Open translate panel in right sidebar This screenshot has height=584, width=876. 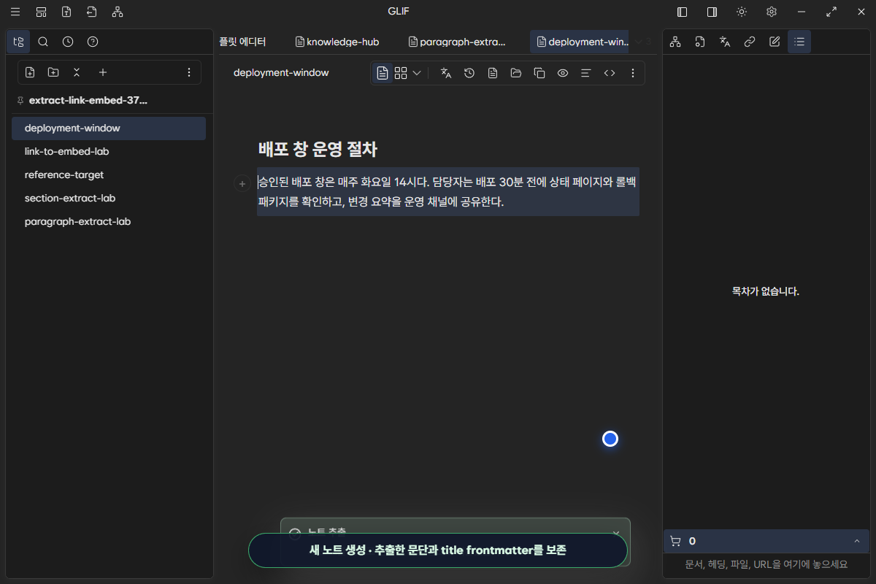click(725, 42)
